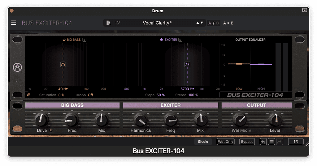The height and width of the screenshot is (166, 317).
Task: Click the OUTPUT EQUALIZER label
Action: point(250,40)
